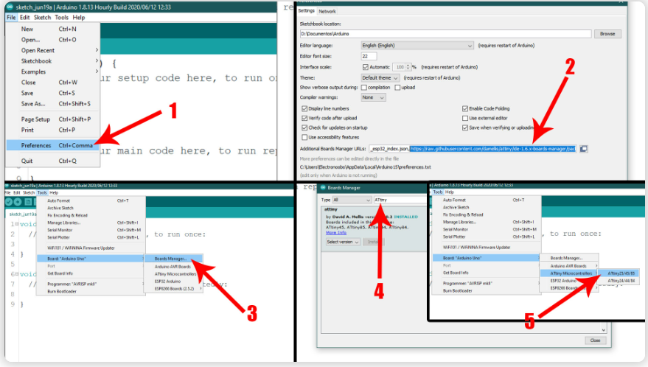Click the highlighted Boards Manager... submenu entry
The width and height of the screenshot is (648, 367).
(173, 259)
